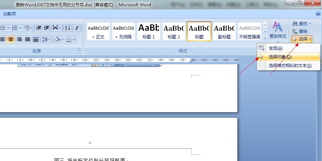The image size is (322, 161).
Task: Apply paragraph shading paint bucket
Action: [x=57, y=39]
